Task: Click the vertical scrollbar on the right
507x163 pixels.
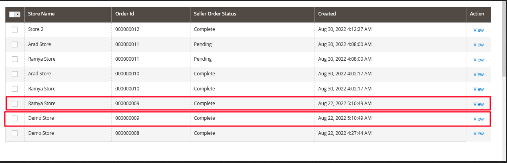Action: tap(503, 36)
